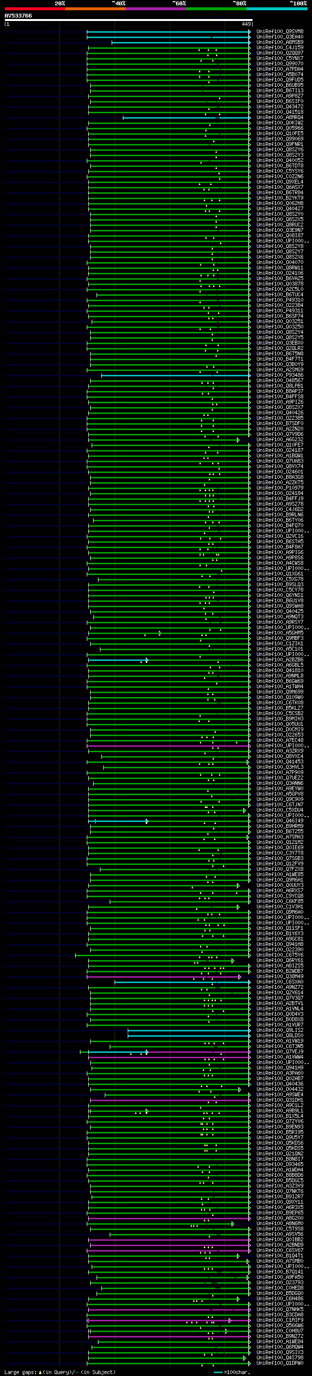This screenshot has width=312, height=1376.
Task: Select label UniRef100_Q43472
Action: coord(279,107)
